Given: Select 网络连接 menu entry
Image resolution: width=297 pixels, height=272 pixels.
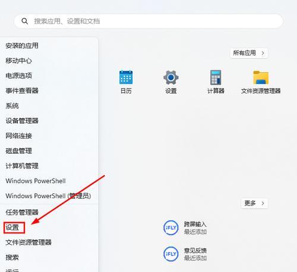Looking at the screenshot, I should (18, 136).
